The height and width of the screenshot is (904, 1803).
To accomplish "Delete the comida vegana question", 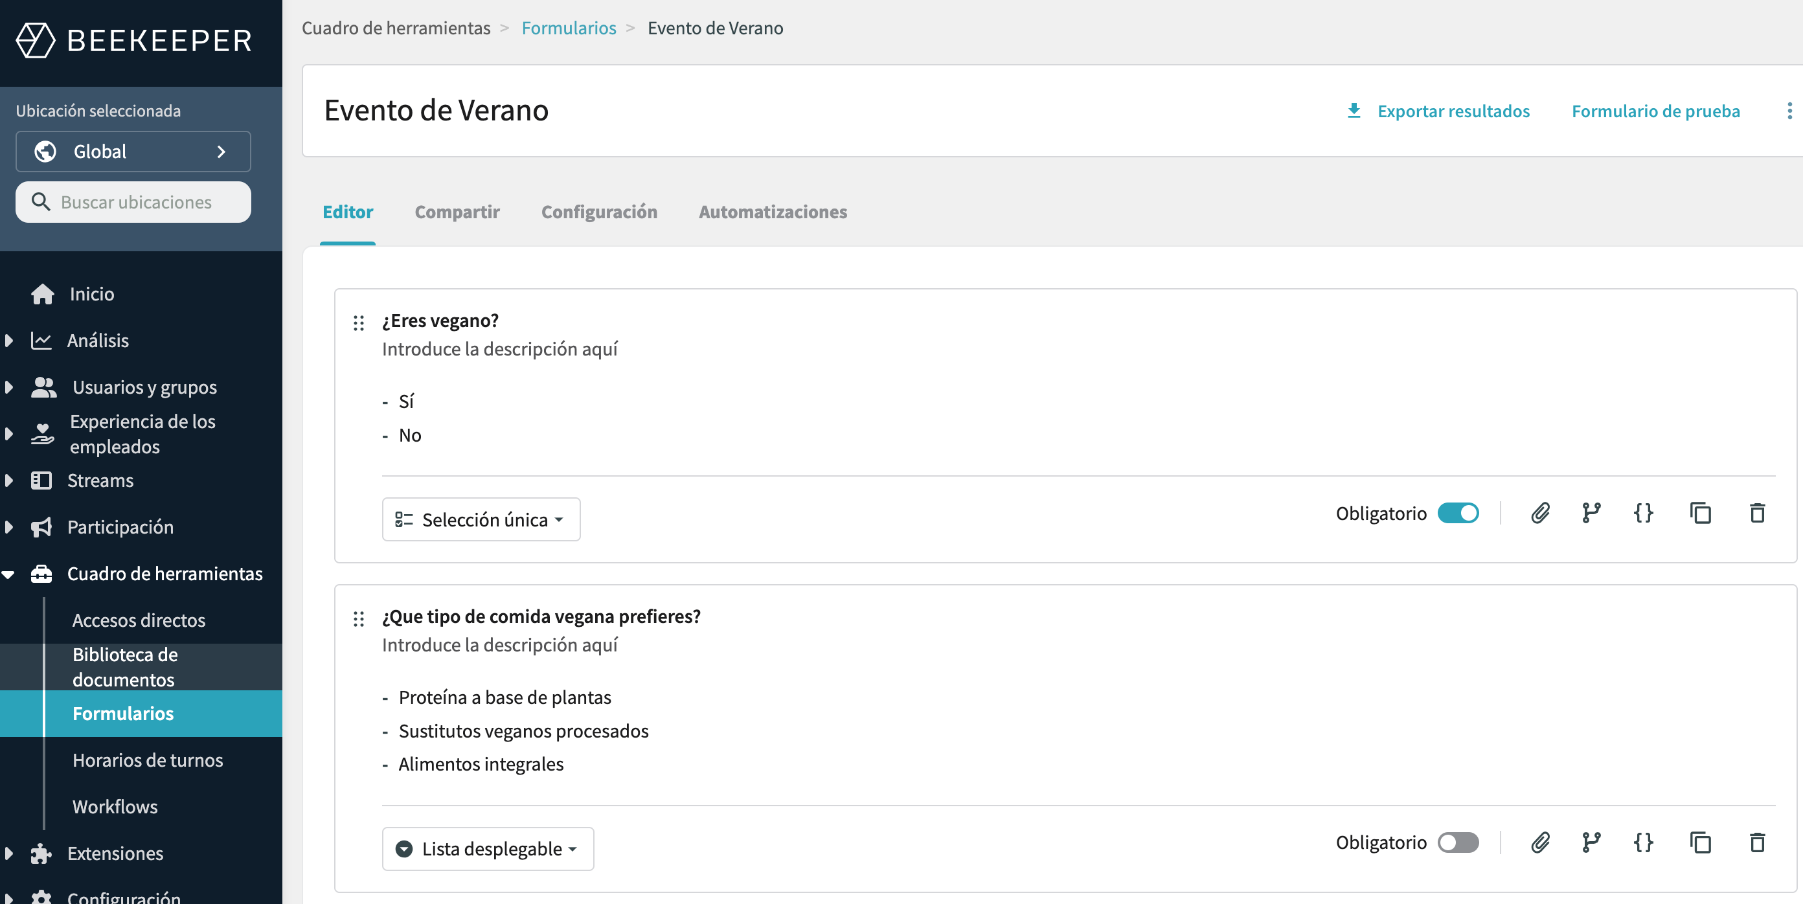I will click(1757, 842).
